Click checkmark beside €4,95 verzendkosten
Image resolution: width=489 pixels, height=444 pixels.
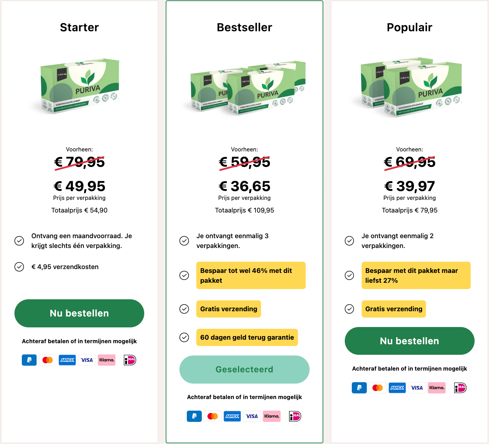coord(19,267)
